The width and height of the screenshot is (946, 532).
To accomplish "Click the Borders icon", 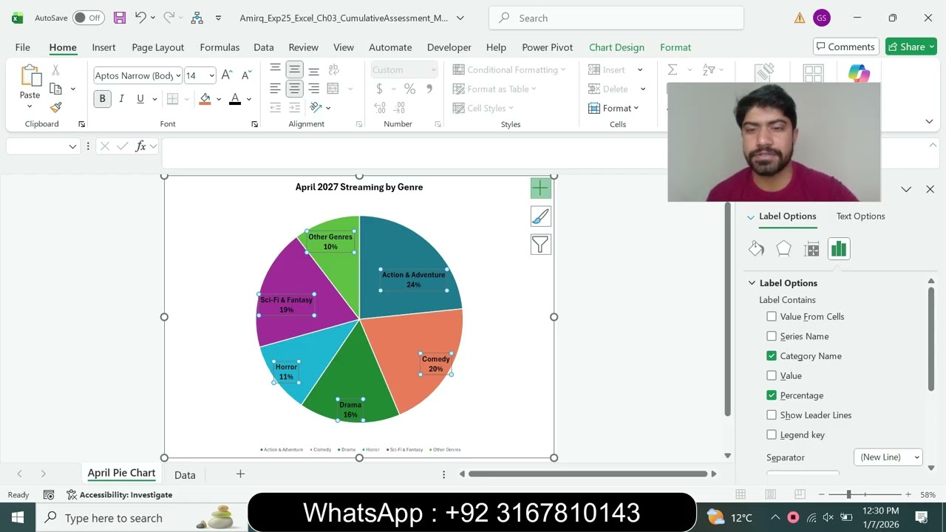I will [x=172, y=99].
